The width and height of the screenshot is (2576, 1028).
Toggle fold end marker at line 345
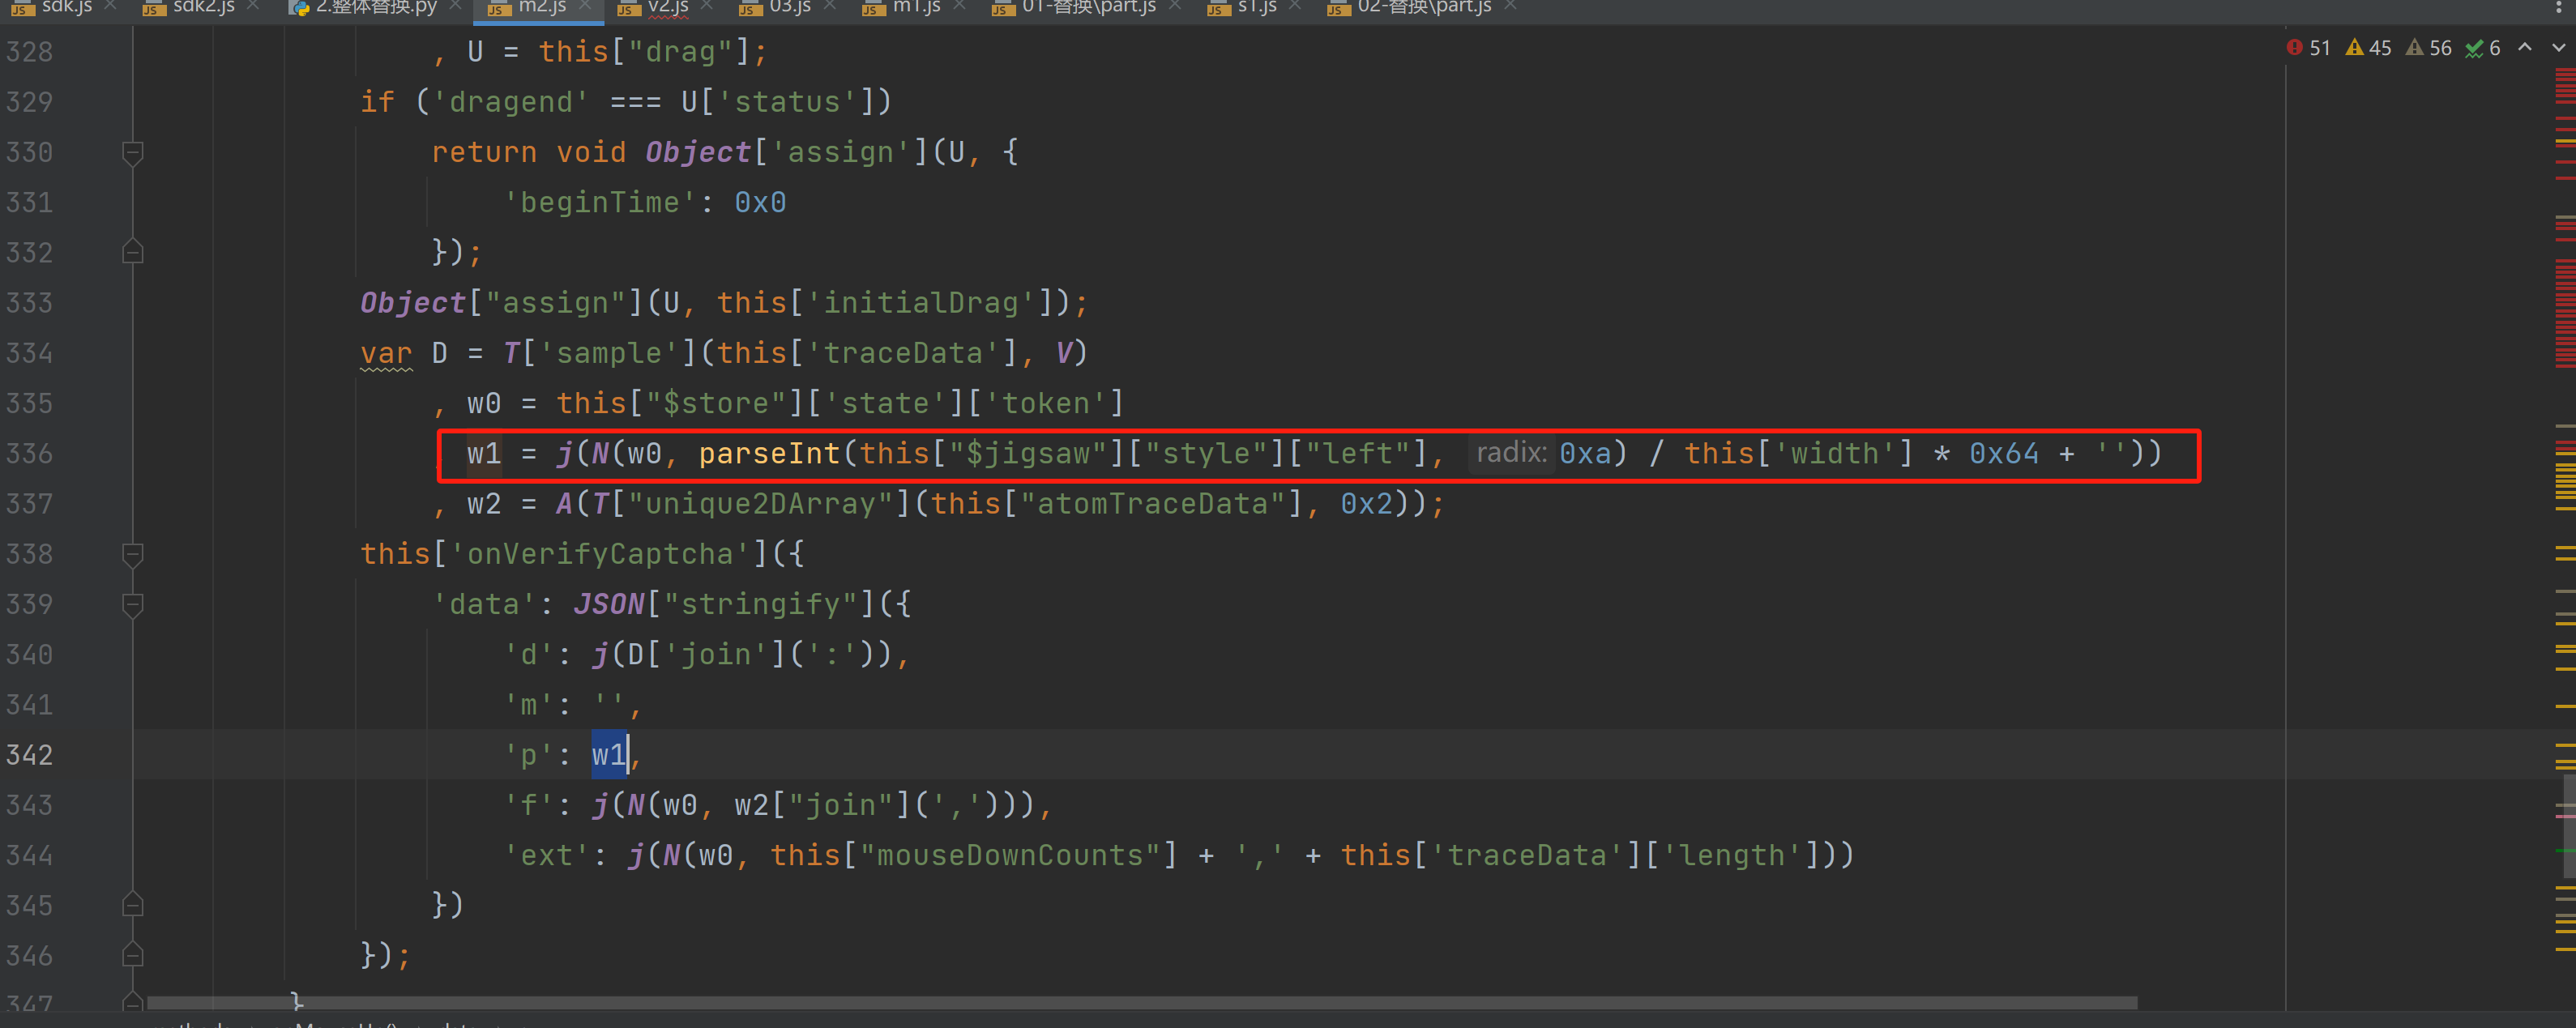[132, 905]
